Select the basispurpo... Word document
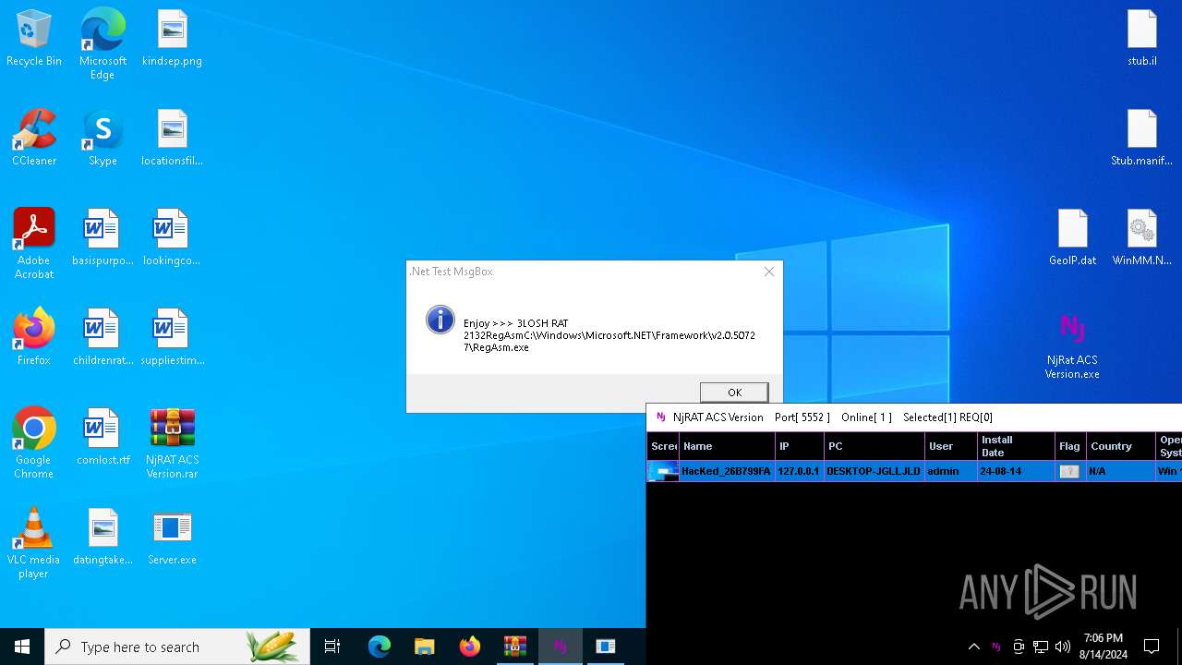This screenshot has height=665, width=1182. pos(103,238)
